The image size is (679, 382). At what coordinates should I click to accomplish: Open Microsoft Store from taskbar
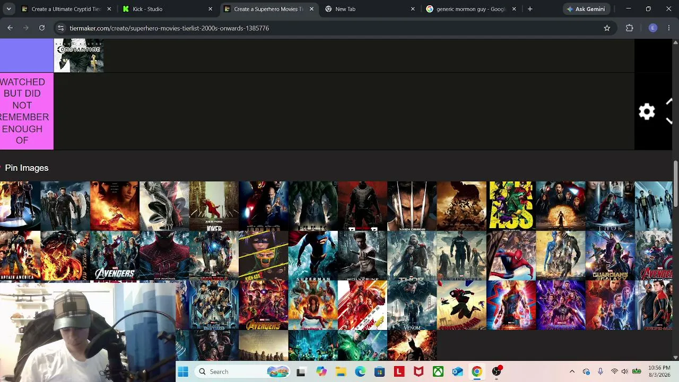pyautogui.click(x=379, y=372)
